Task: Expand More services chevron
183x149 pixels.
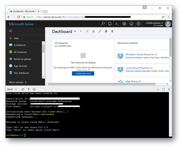Action: tap(25, 82)
